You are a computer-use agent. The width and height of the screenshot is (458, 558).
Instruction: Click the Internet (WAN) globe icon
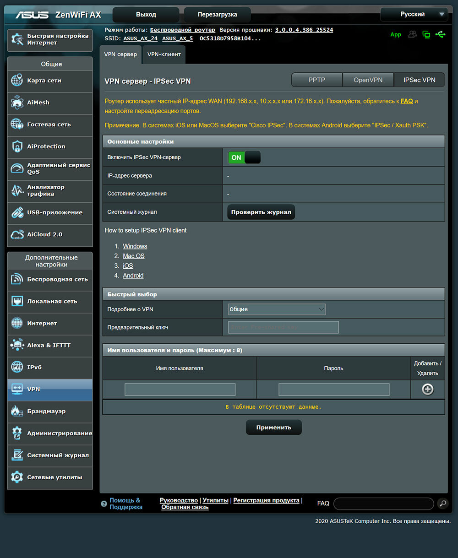(17, 323)
